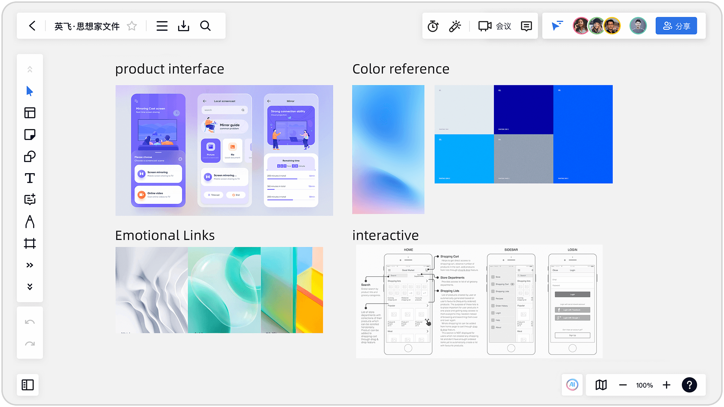Redo the last action
The height and width of the screenshot is (407, 724).
pyautogui.click(x=30, y=344)
